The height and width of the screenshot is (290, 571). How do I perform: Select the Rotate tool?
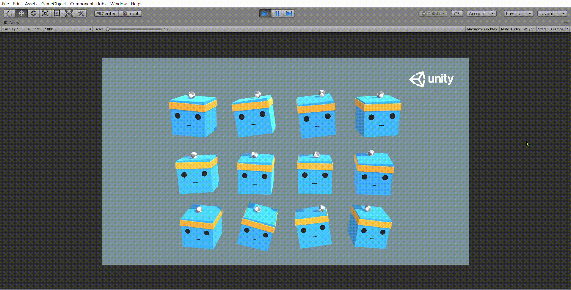point(33,13)
